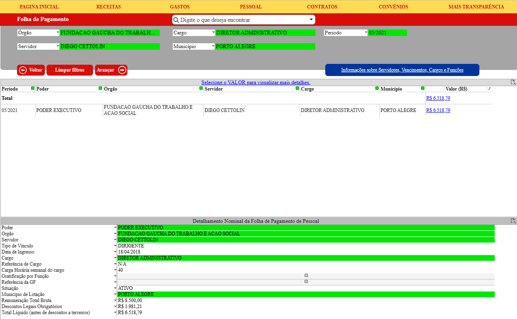Click the green indicator in the Município column header
Screen dimensions: 517x319
[x=423, y=88]
